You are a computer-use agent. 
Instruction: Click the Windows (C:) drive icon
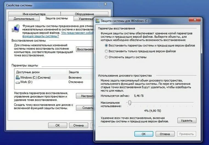click(18, 77)
